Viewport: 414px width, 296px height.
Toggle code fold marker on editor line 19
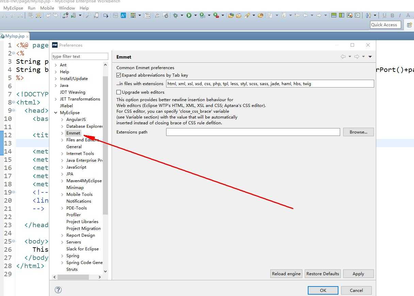tap(13, 192)
